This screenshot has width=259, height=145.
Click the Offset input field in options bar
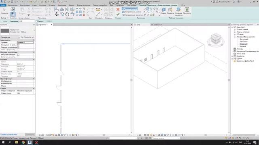click(x=27, y=21)
